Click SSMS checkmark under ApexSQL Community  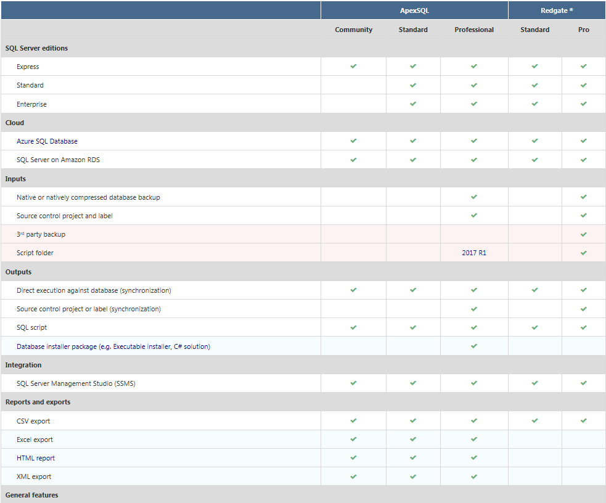click(x=353, y=383)
